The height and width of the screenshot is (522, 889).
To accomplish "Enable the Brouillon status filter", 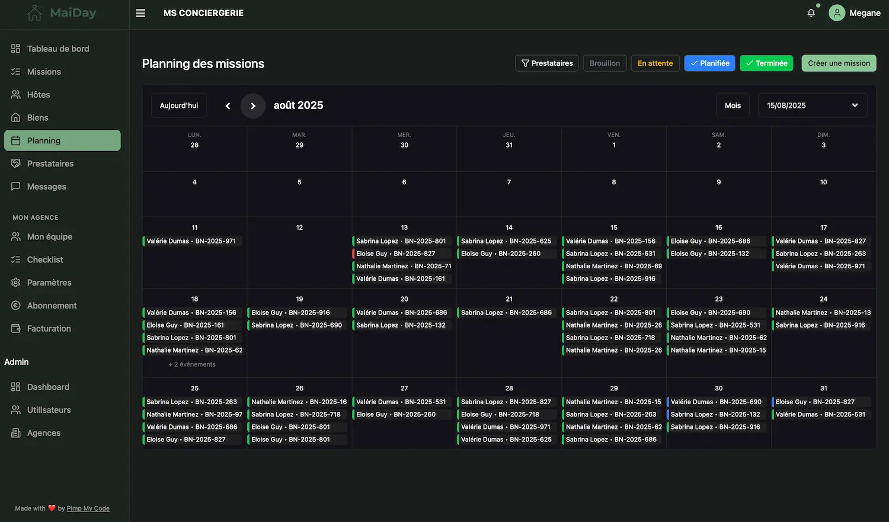I will click(605, 63).
